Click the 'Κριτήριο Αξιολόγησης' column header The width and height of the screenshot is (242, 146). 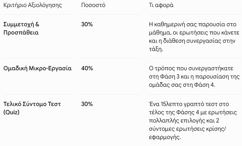click(32, 5)
